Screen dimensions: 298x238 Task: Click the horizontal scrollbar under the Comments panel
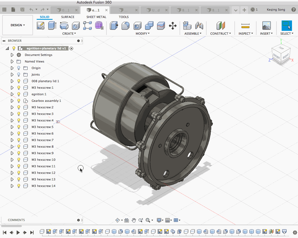point(11,226)
